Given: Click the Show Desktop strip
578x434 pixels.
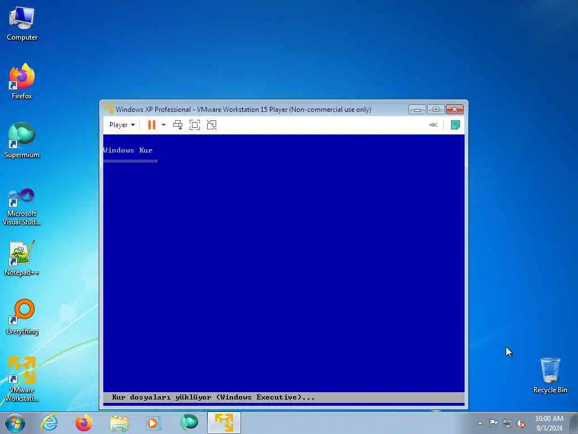Looking at the screenshot, I should tap(574, 423).
